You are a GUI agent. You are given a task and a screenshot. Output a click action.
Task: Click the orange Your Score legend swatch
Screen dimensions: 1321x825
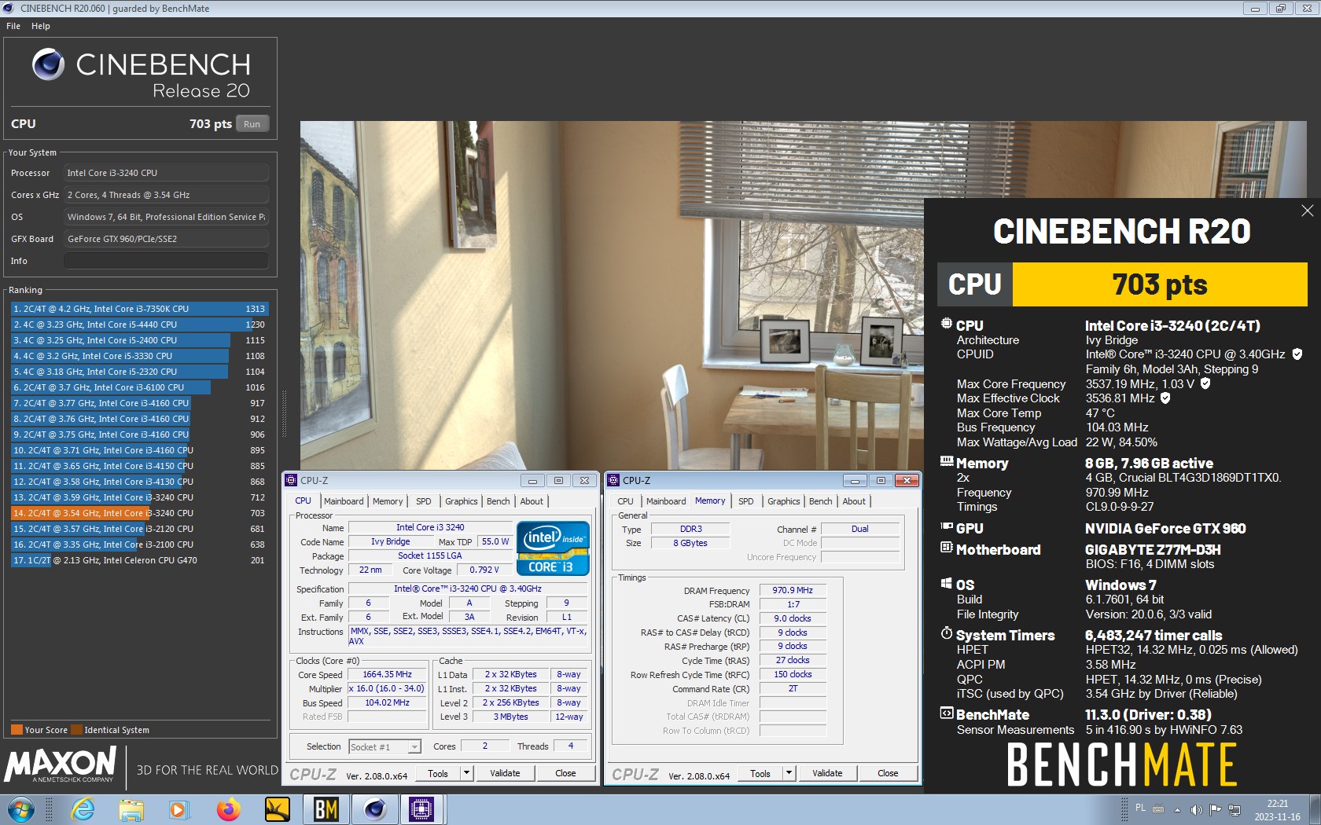[17, 730]
